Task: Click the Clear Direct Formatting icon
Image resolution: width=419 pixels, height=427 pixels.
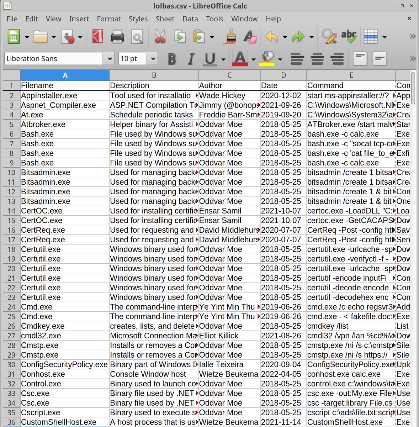Action: 250,37
